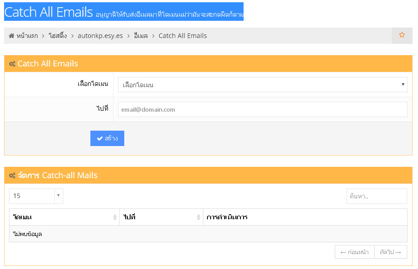Image resolution: width=418 pixels, height=269 pixels.
Task: Go to หน้าแรก breadcrumb link
Action: click(27, 36)
